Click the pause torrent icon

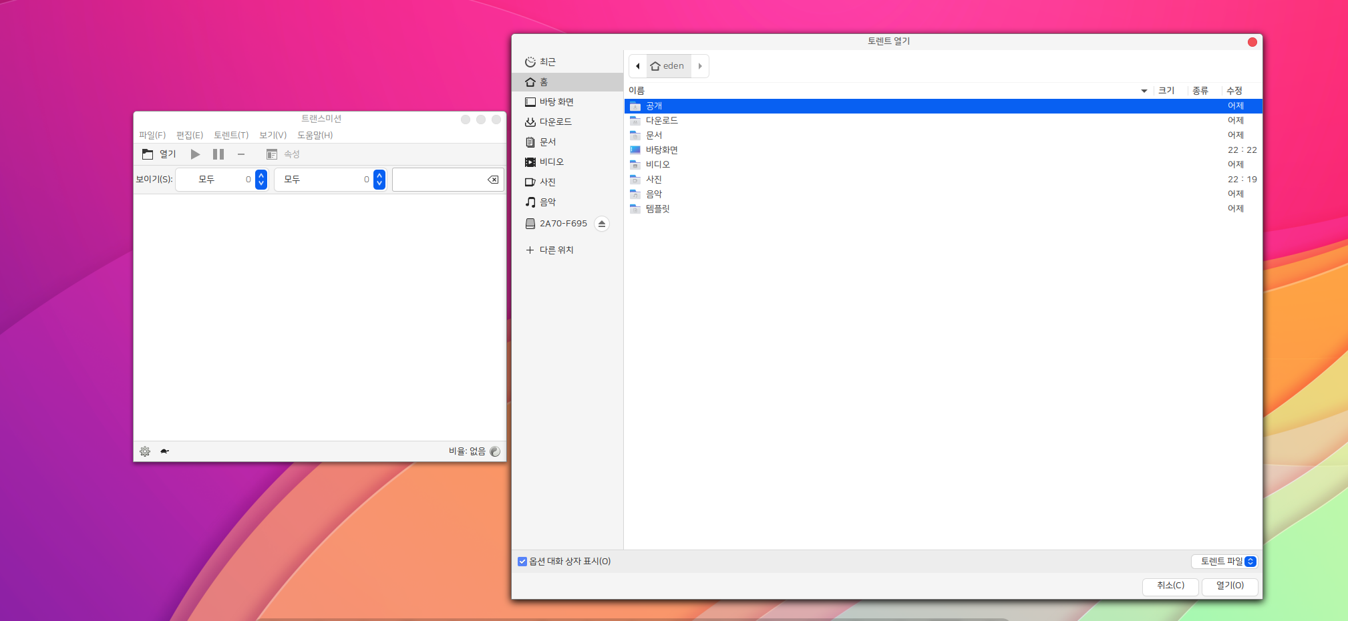[x=218, y=154]
